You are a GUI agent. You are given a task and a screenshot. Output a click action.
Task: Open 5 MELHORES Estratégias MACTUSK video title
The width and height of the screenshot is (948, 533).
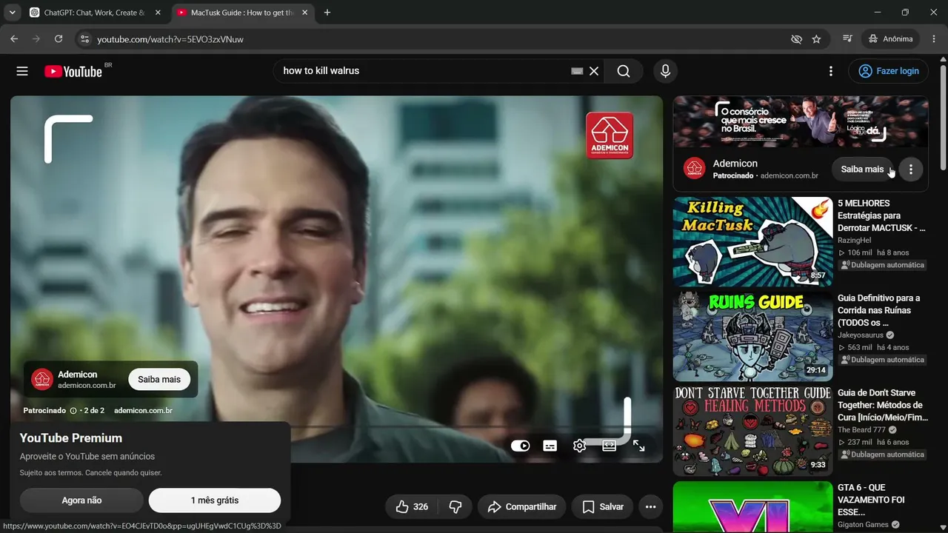coord(882,215)
